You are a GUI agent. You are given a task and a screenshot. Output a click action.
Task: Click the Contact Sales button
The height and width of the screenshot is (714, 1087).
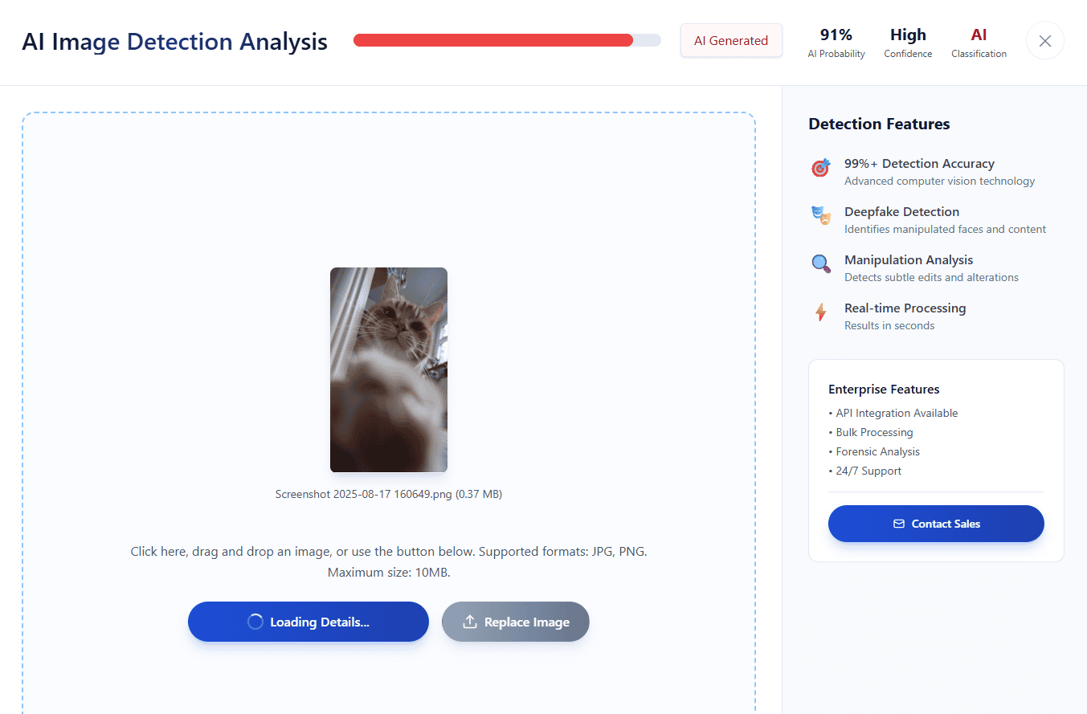936,524
